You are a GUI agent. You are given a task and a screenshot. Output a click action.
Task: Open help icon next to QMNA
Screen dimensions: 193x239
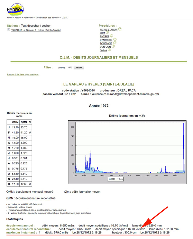(109, 50)
